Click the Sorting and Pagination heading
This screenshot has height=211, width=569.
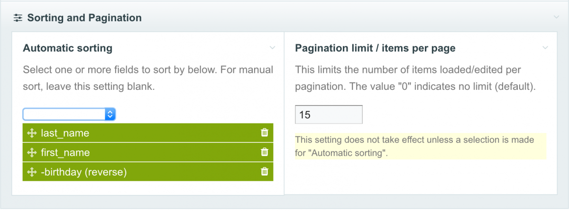pos(84,18)
